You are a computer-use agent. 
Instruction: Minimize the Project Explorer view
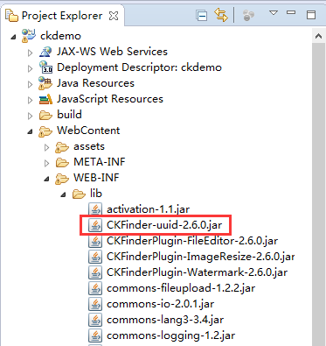tap(291, 12)
